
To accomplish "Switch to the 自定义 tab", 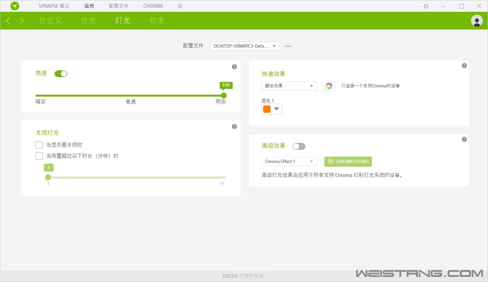I will [51, 21].
